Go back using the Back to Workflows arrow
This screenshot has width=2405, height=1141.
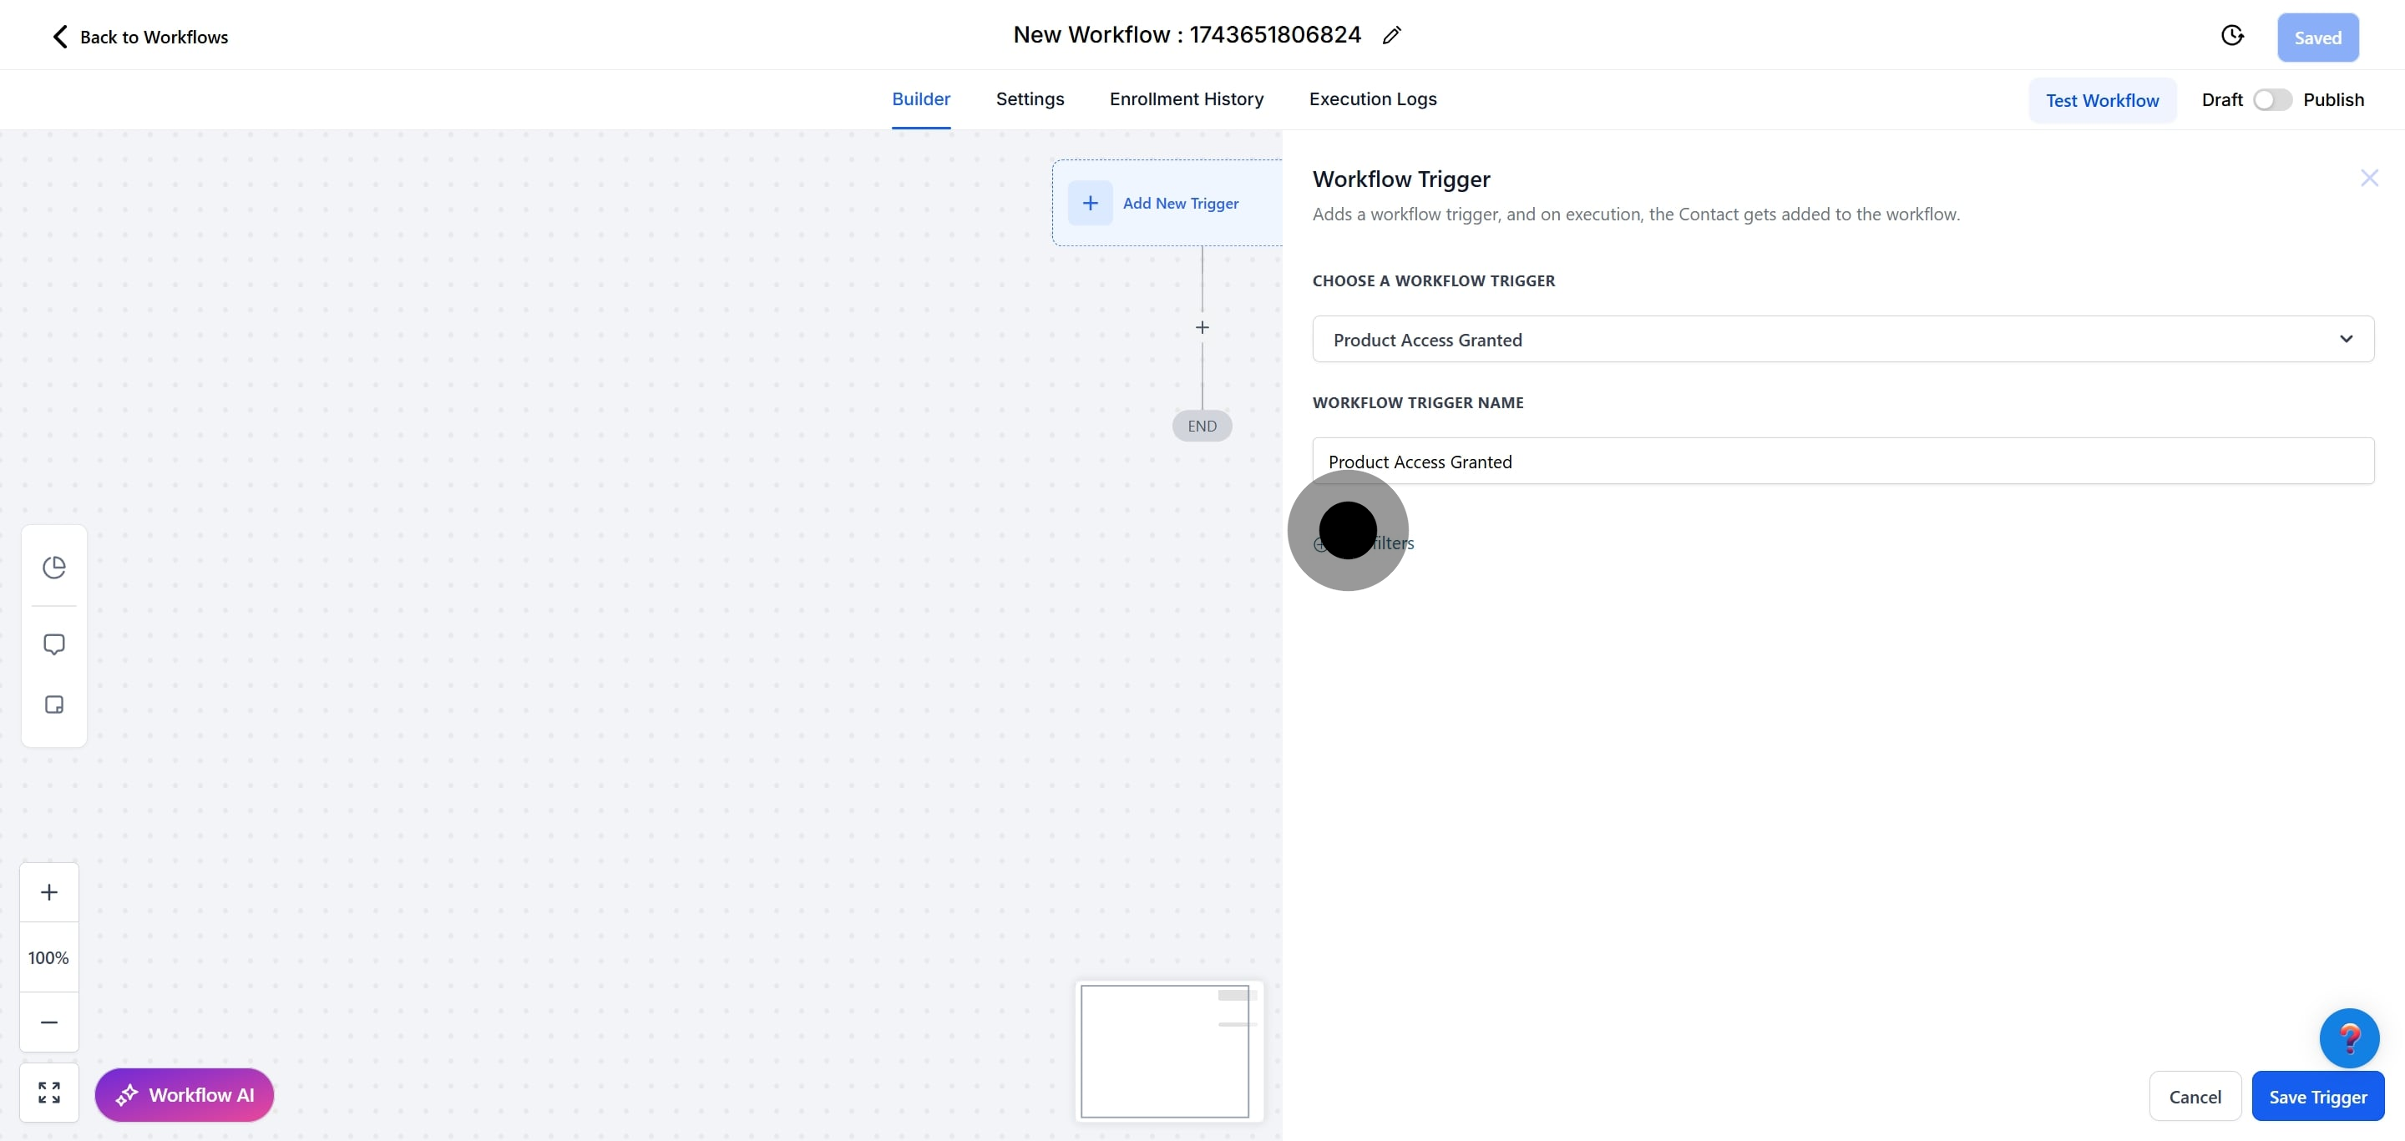click(60, 37)
